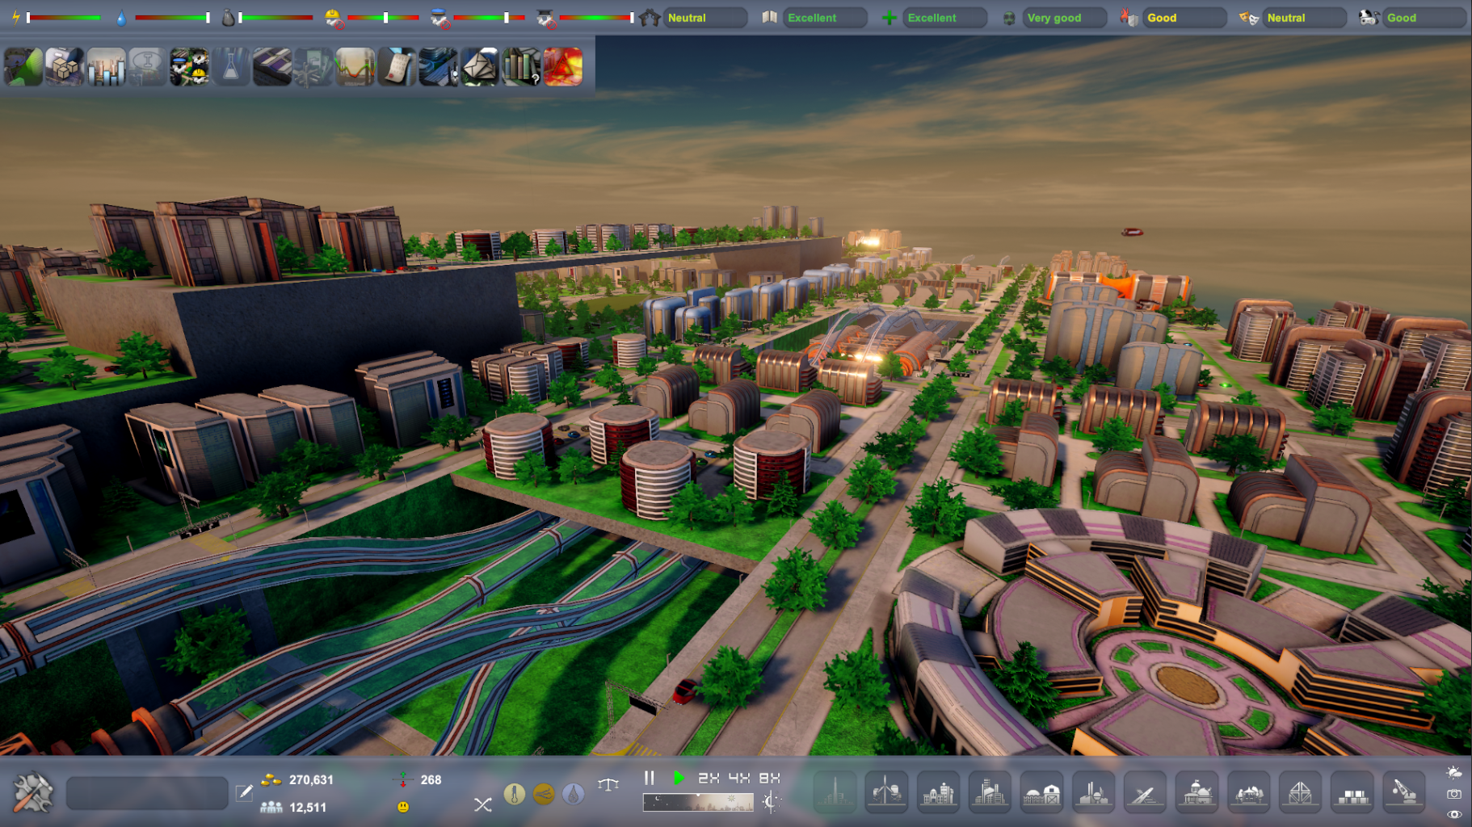This screenshot has width=1472, height=827.
Task: Toggle the water droplet overlay
Action: [x=574, y=795]
